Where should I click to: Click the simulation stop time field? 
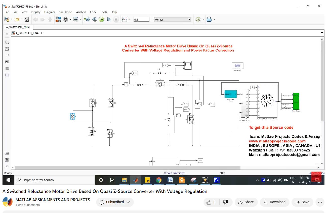tap(141, 20)
